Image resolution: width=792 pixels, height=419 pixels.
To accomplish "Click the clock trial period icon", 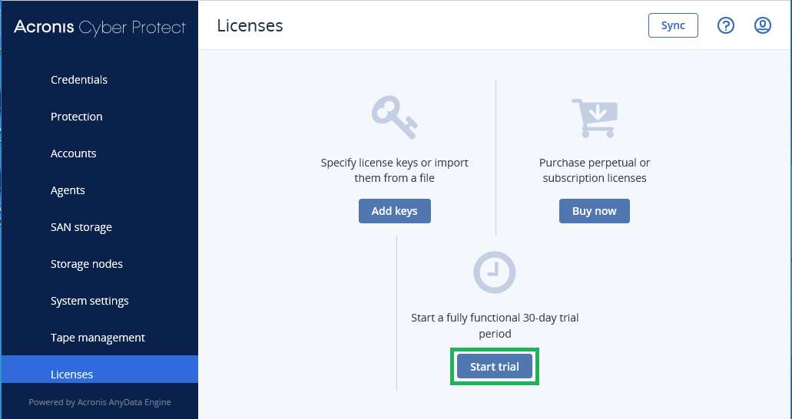I will (495, 272).
